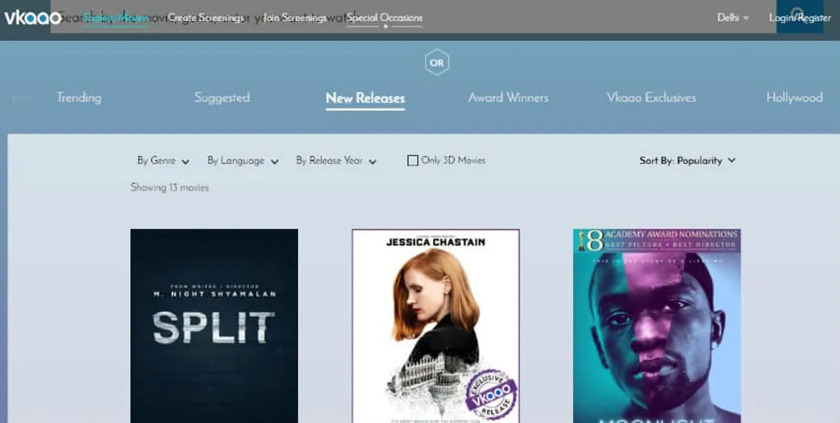The image size is (840, 423).
Task: Expand the By Language filter
Action: pos(243,161)
